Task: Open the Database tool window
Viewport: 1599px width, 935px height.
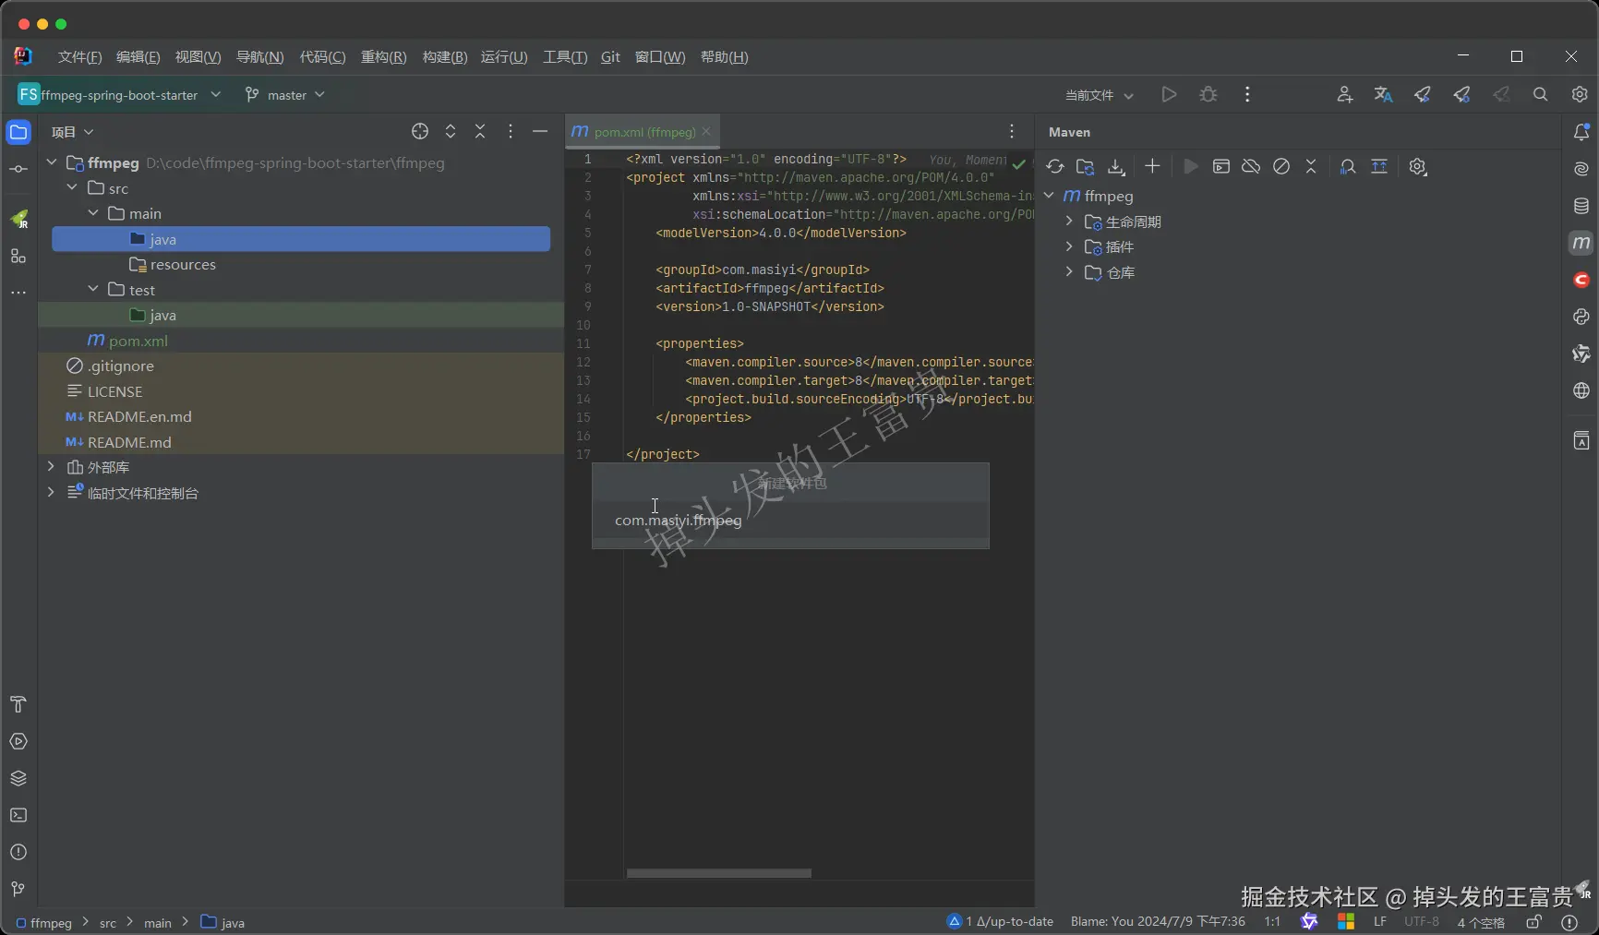Action: click(x=1581, y=206)
